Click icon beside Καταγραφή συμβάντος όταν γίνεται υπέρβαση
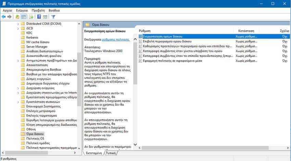 (x=140, y=51)
